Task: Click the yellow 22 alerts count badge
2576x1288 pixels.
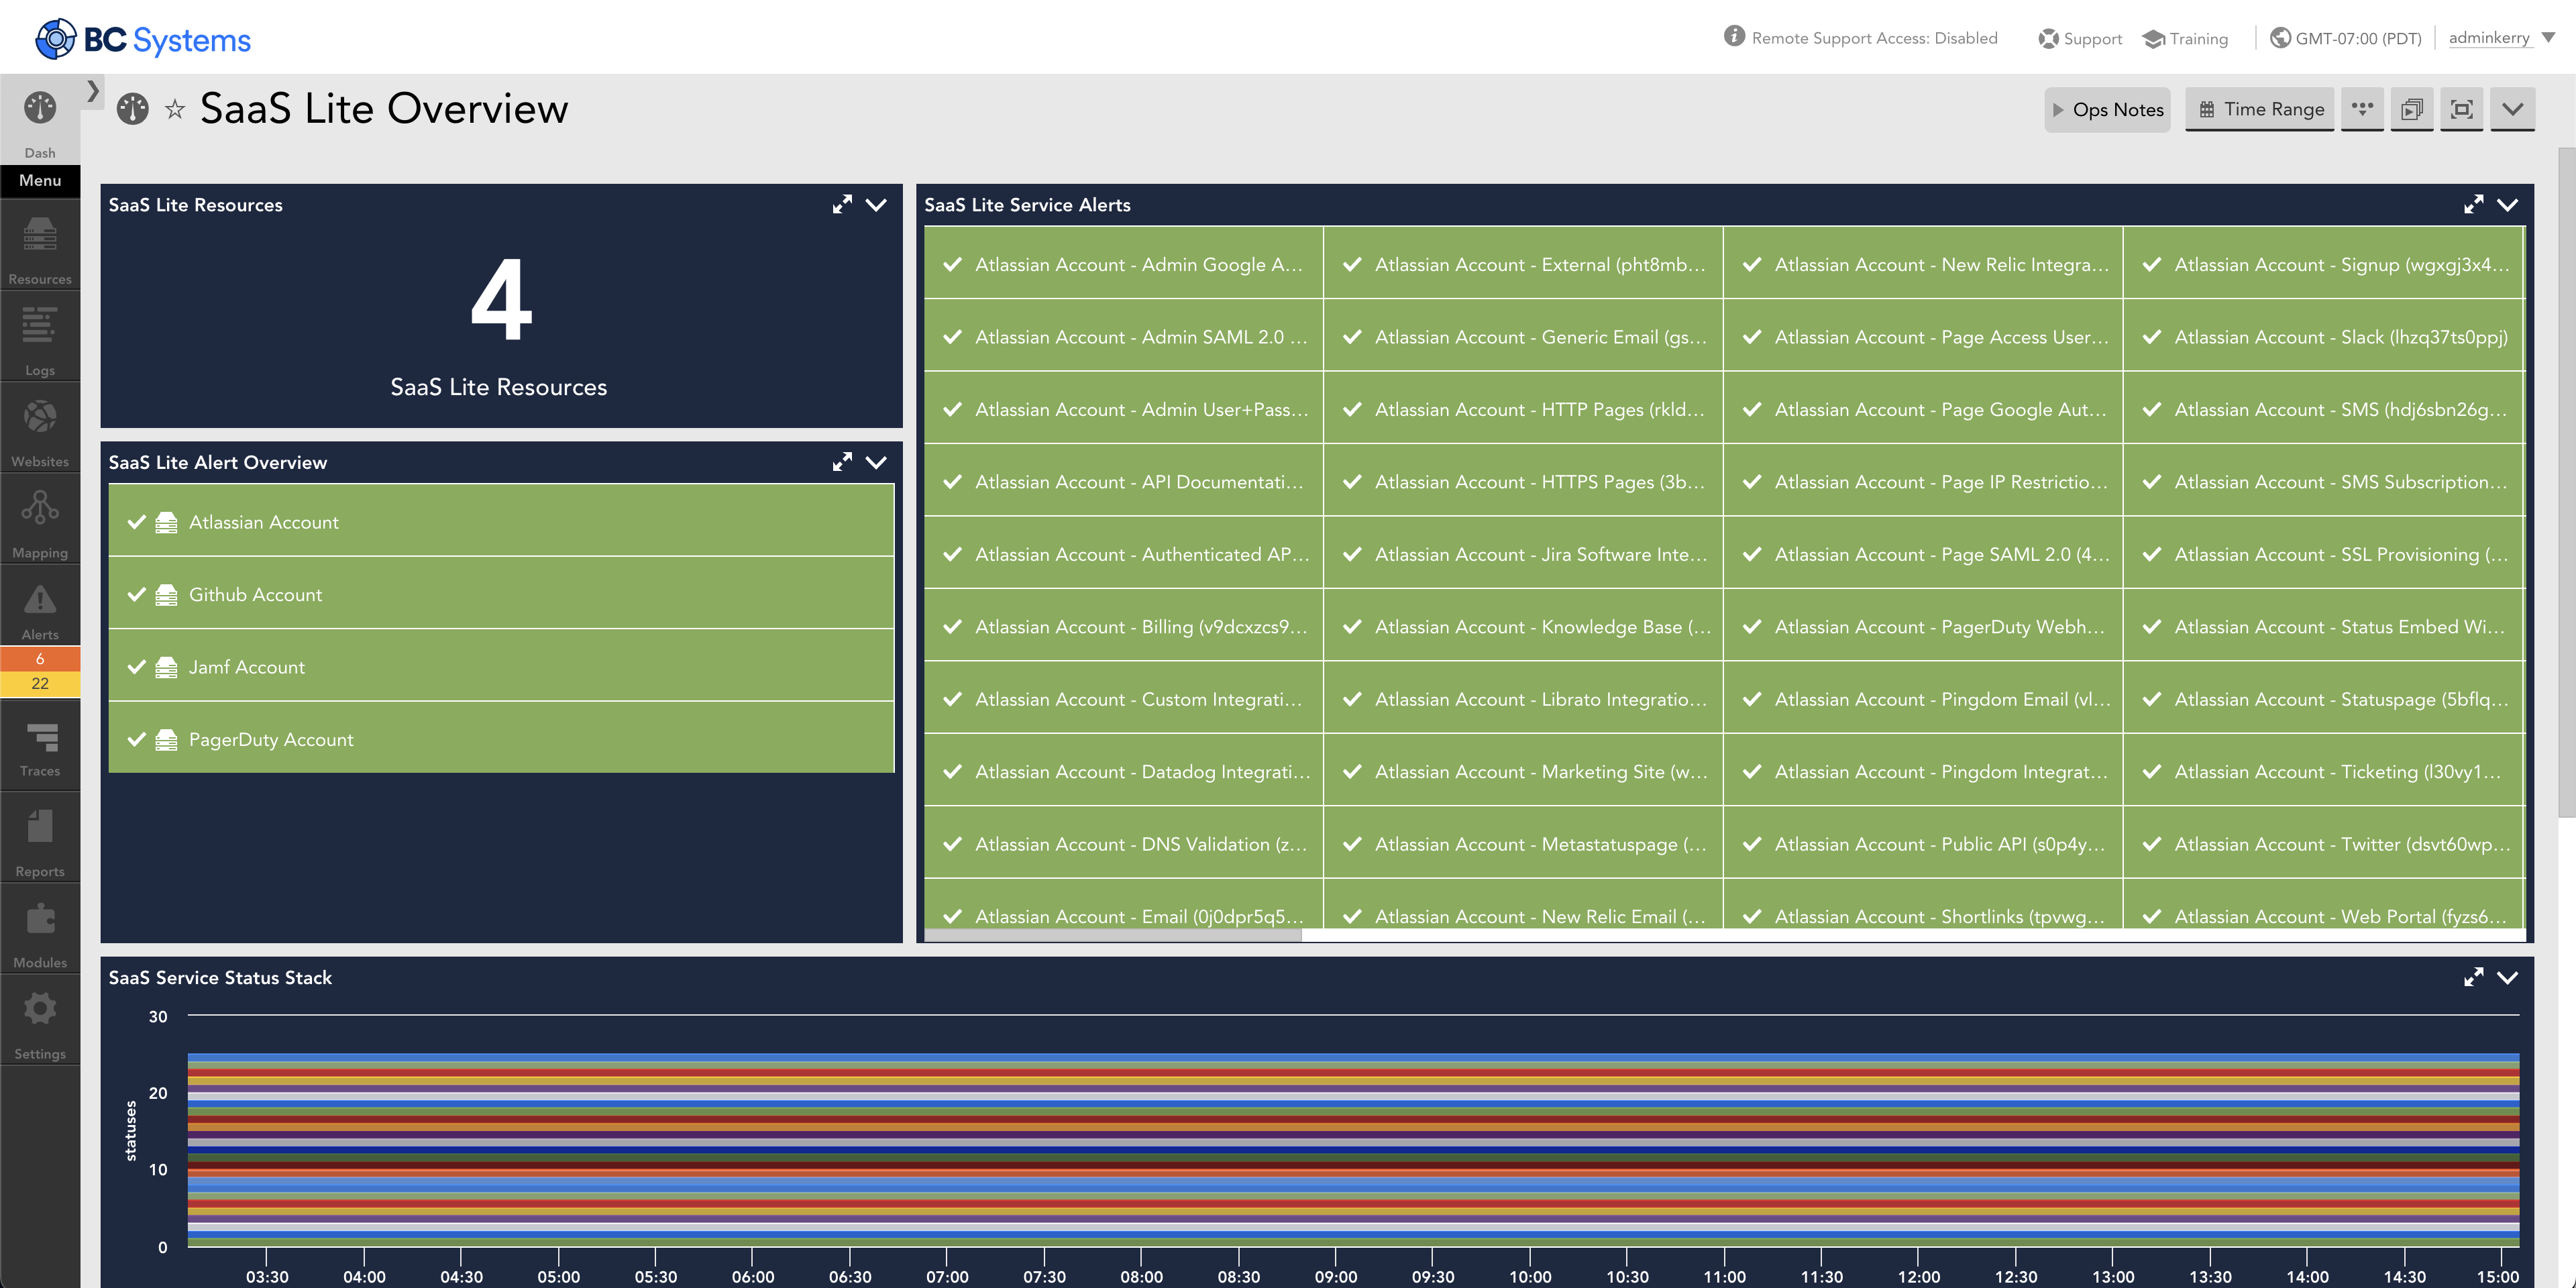Action: click(x=40, y=684)
